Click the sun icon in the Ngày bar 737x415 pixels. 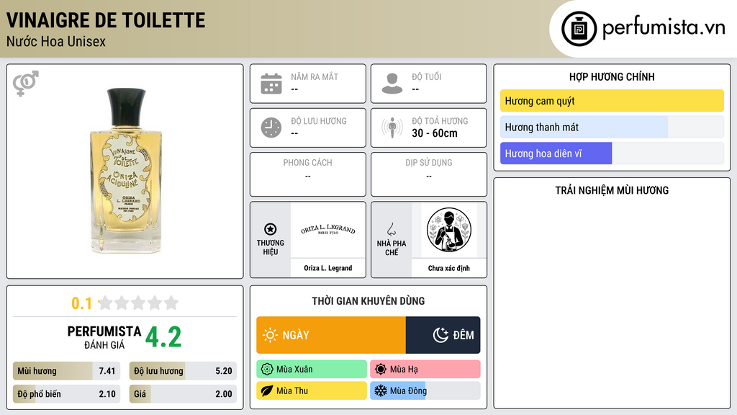point(271,335)
